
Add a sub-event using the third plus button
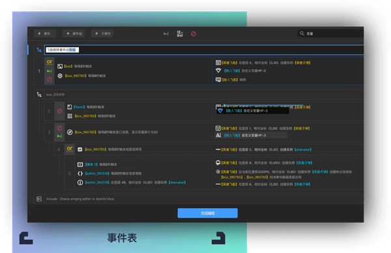pyautogui.click(x=102, y=33)
